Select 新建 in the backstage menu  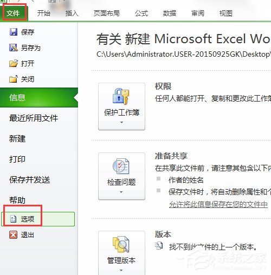(x=17, y=139)
